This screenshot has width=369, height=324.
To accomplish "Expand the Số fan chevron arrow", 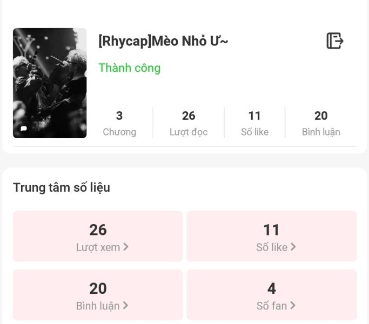I will pos(292,306).
